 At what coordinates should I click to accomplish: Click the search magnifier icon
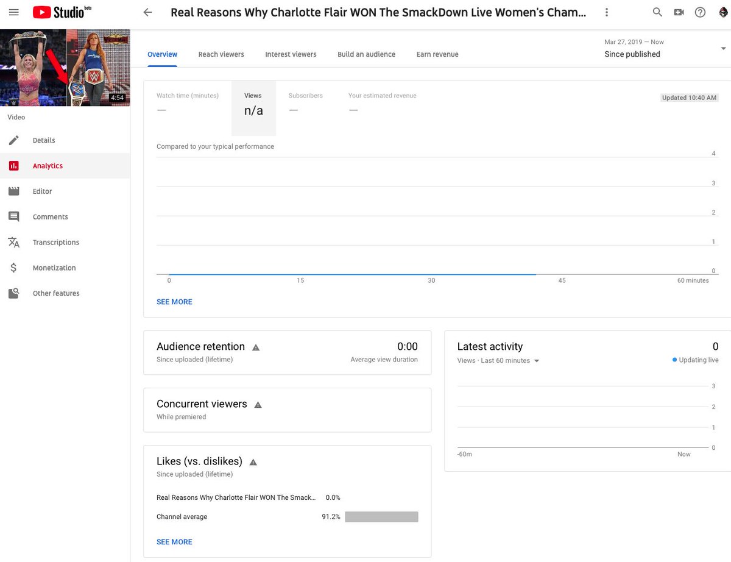click(657, 12)
